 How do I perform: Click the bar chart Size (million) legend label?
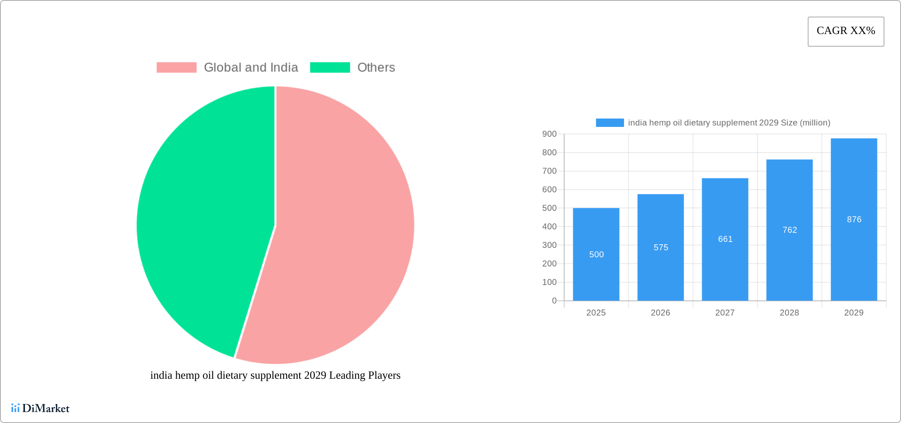pos(729,123)
